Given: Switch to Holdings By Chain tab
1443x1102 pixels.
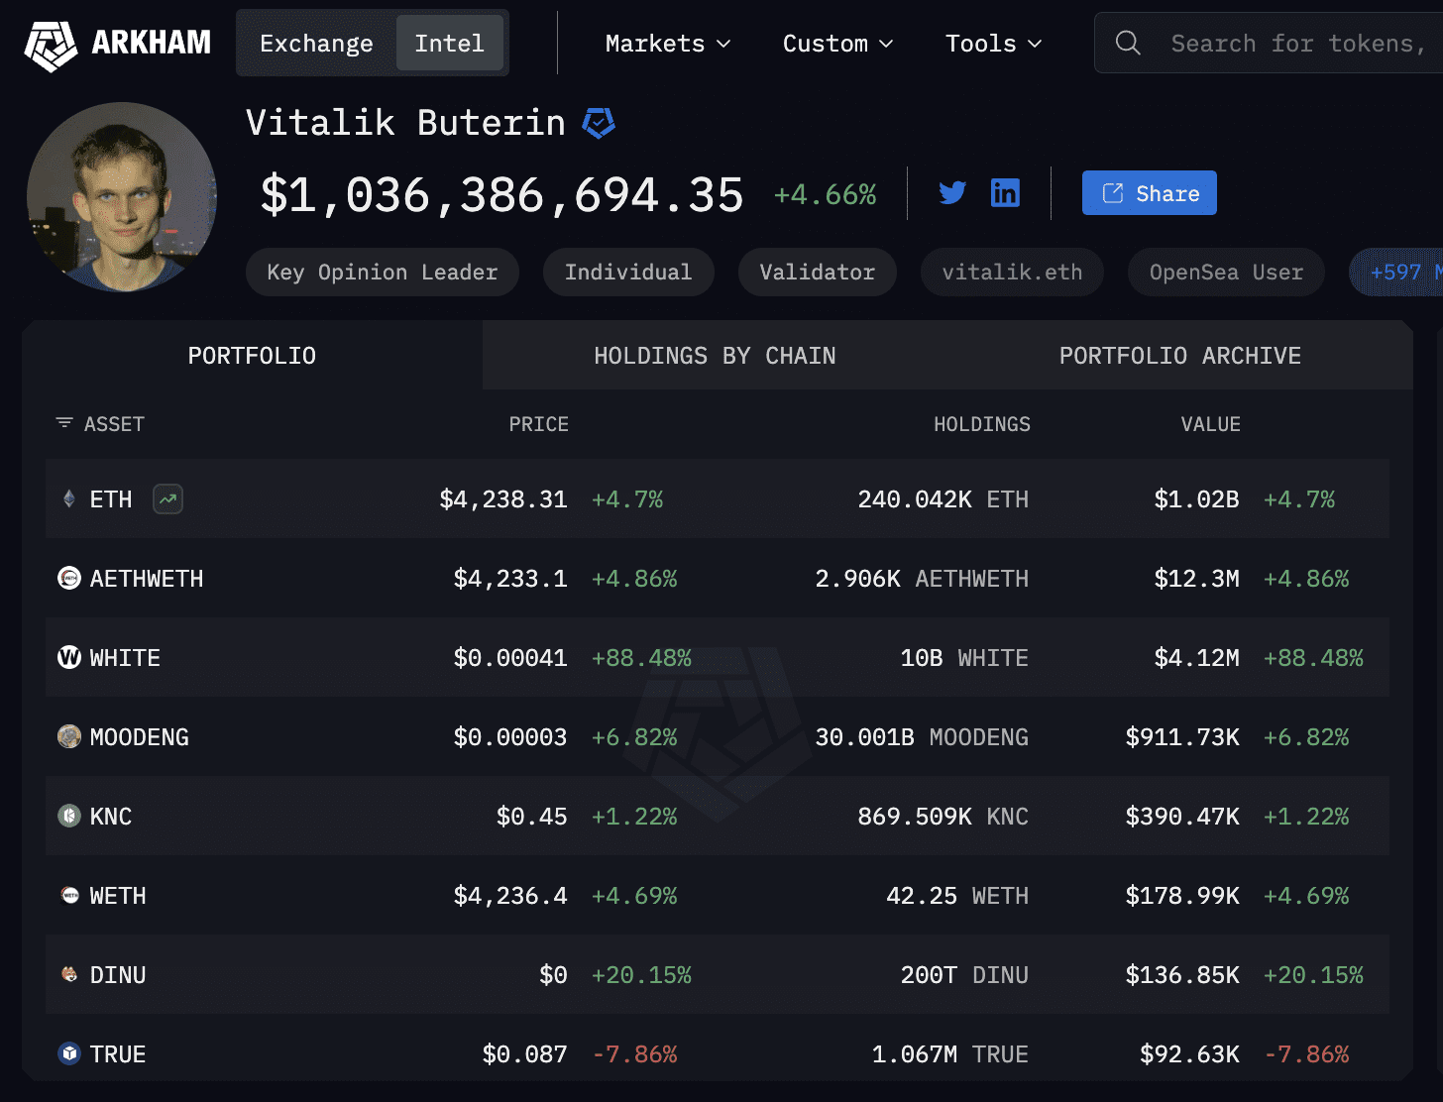Looking at the screenshot, I should tap(715, 356).
